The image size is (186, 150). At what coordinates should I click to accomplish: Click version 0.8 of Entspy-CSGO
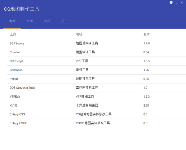coord(145,123)
